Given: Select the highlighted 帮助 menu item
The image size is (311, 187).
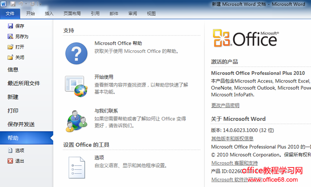Looking at the screenshot, I should (x=27, y=138).
